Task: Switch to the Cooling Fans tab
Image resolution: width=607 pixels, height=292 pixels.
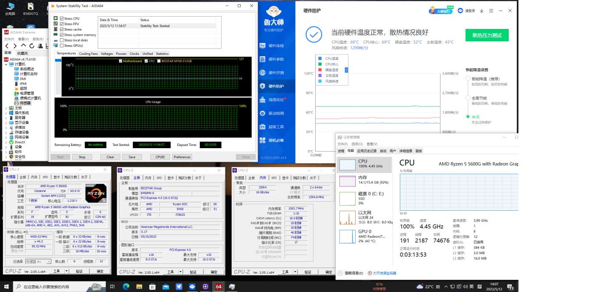Action: tap(88, 54)
